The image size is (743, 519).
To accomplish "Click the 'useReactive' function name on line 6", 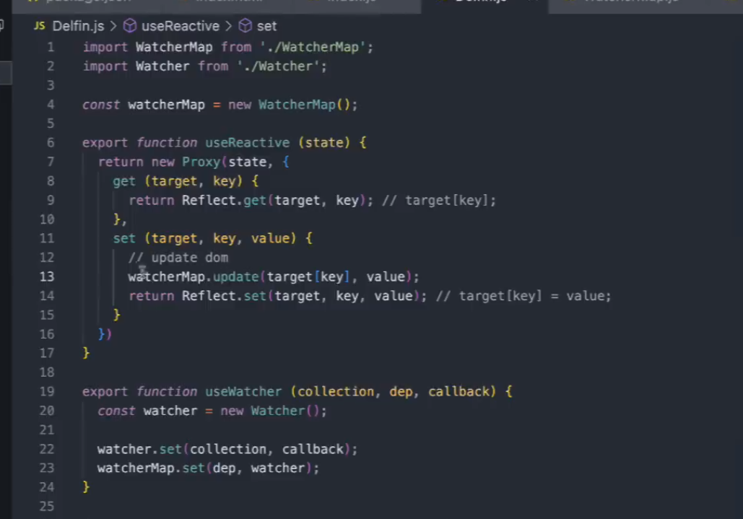I will [248, 142].
